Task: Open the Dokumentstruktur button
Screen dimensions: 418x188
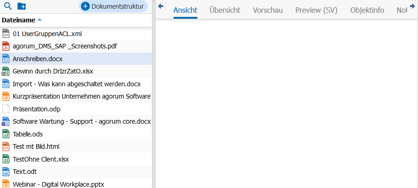Action: point(114,6)
